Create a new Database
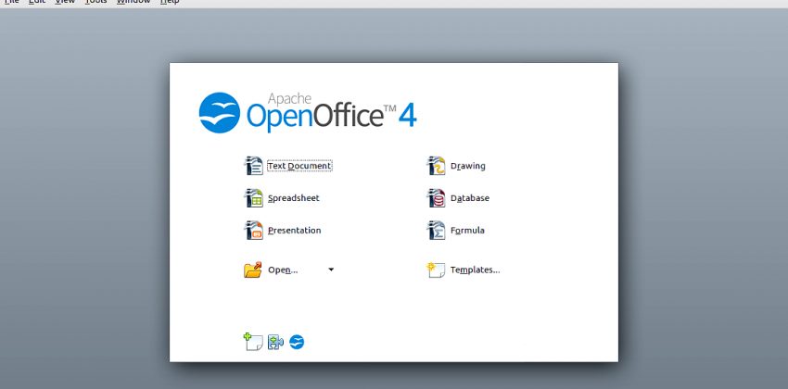788x389 pixels. click(x=470, y=198)
